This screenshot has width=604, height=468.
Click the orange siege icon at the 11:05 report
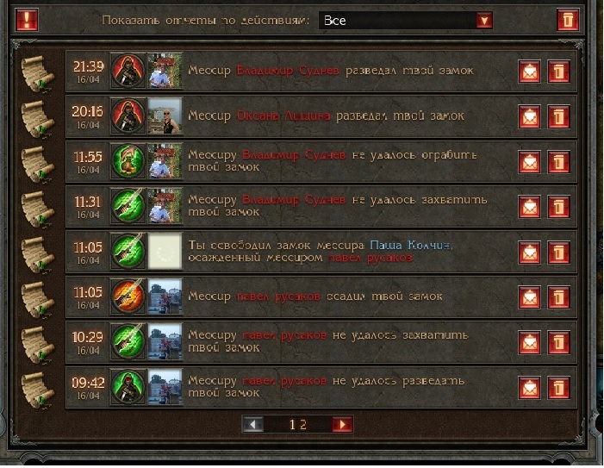click(x=128, y=296)
